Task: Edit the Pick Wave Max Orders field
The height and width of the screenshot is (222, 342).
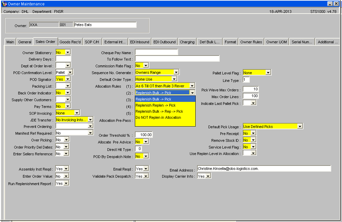Action: (251, 89)
